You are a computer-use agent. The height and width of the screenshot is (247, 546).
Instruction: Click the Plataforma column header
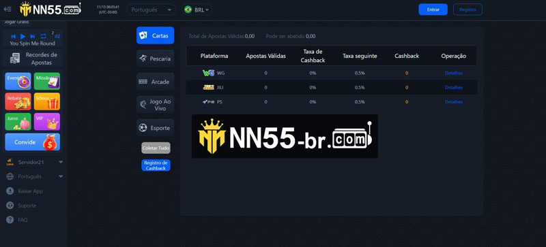click(x=214, y=56)
